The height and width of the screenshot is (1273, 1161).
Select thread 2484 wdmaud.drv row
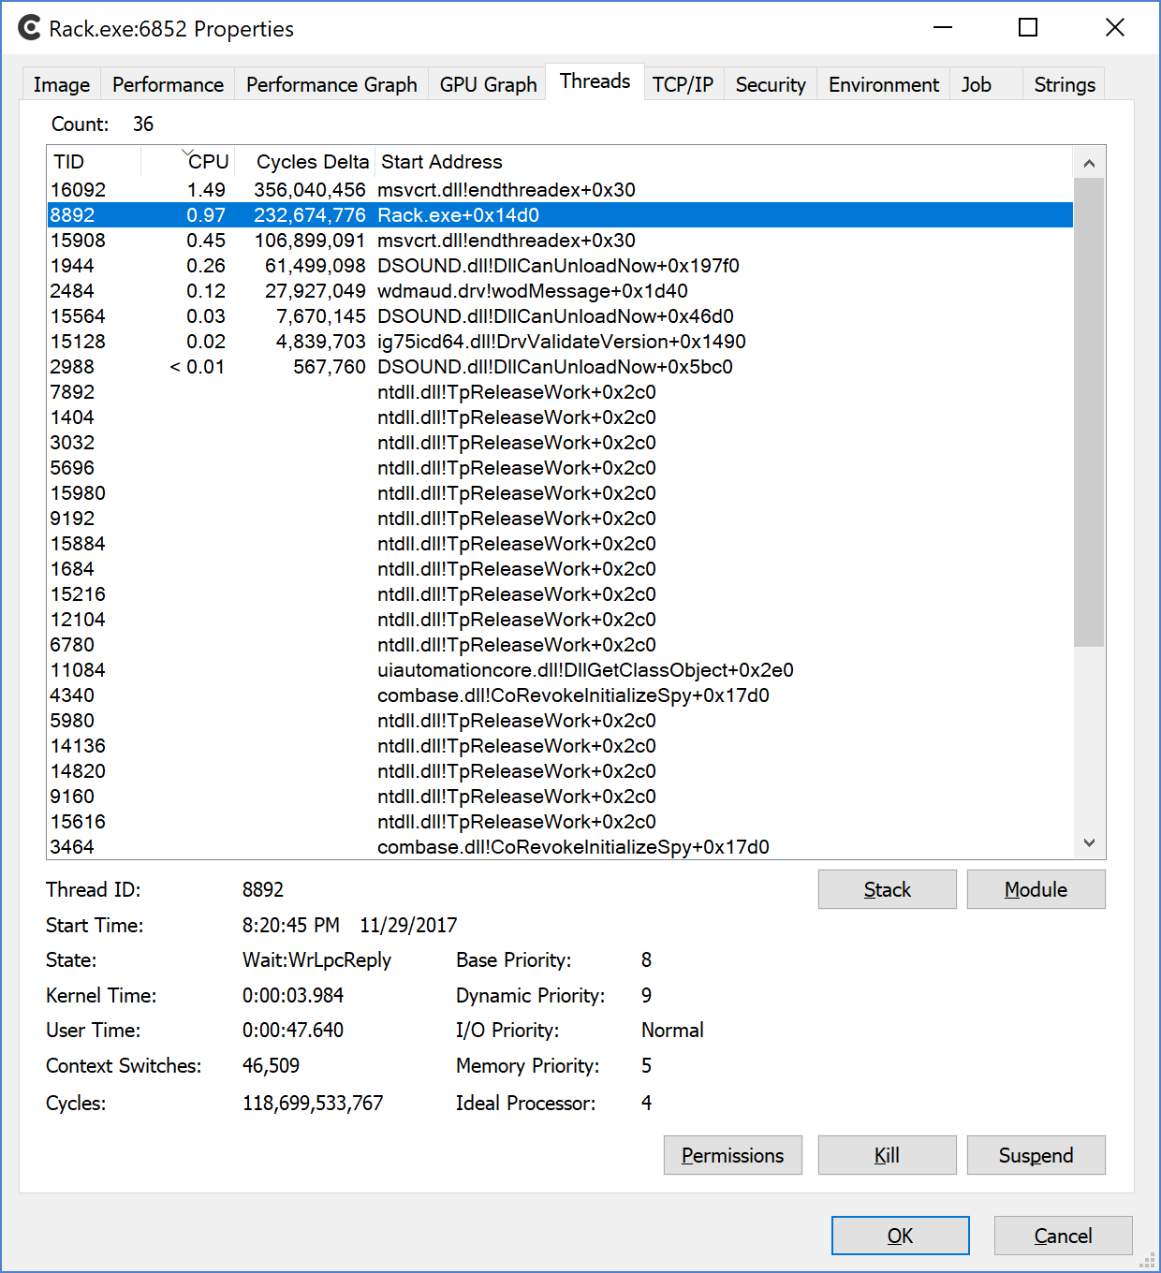(560, 291)
